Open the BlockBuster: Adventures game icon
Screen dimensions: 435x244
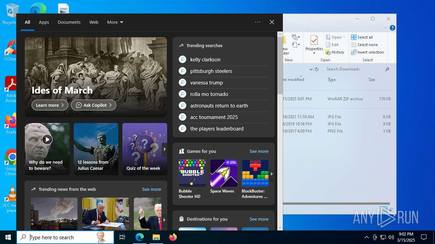tap(255, 173)
